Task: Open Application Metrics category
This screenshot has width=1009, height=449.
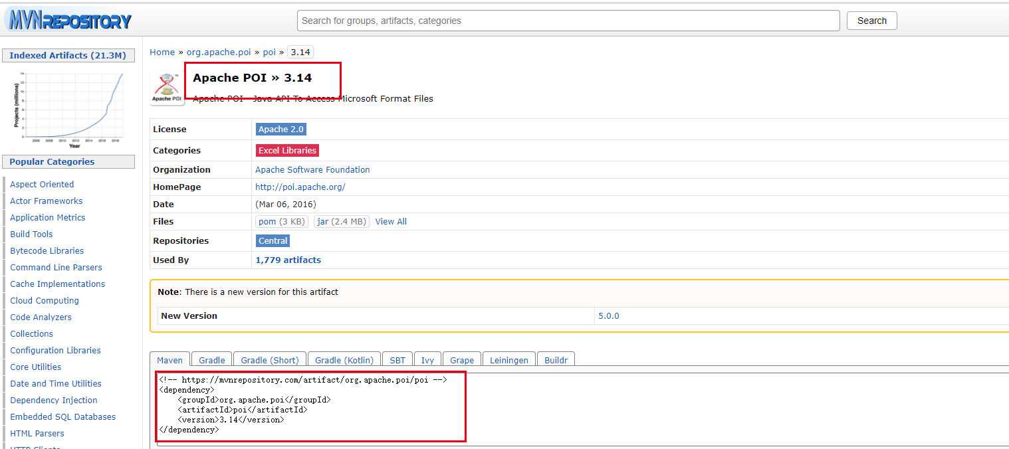Action: (48, 218)
